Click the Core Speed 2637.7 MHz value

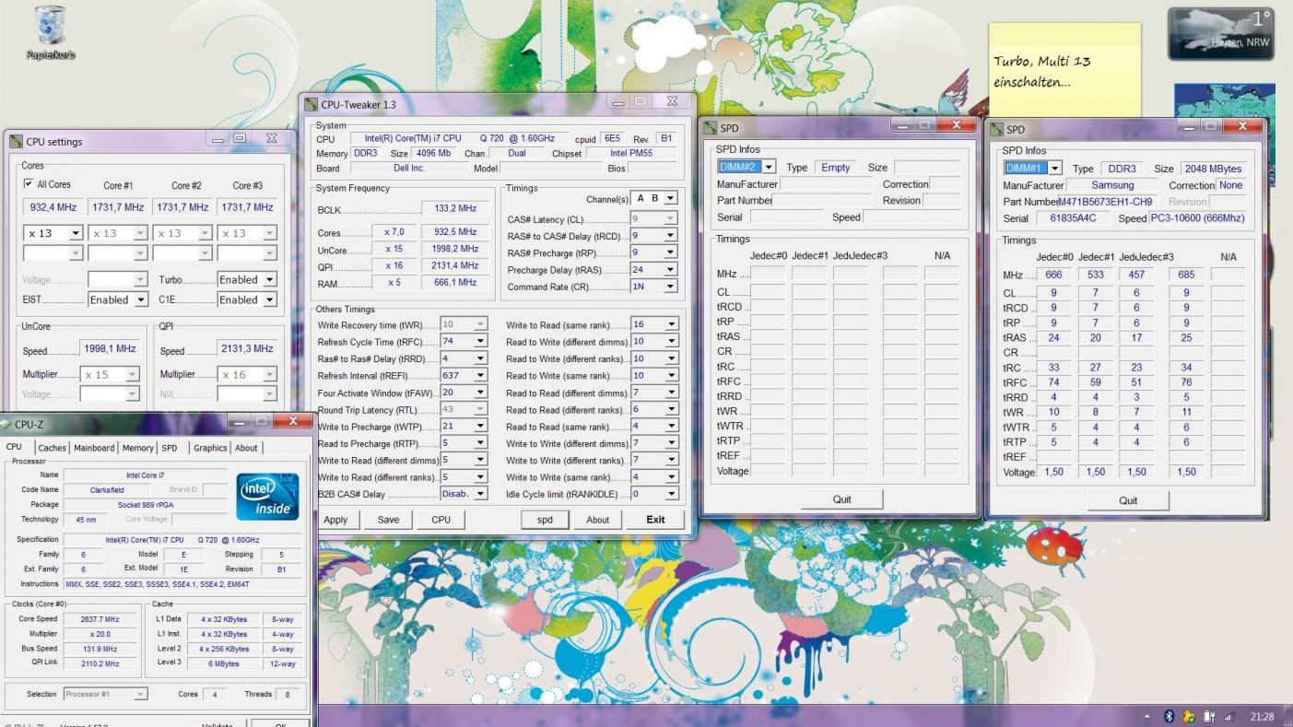[100, 619]
